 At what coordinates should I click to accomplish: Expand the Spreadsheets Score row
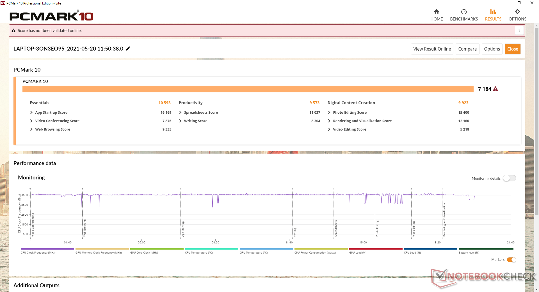[x=180, y=113]
